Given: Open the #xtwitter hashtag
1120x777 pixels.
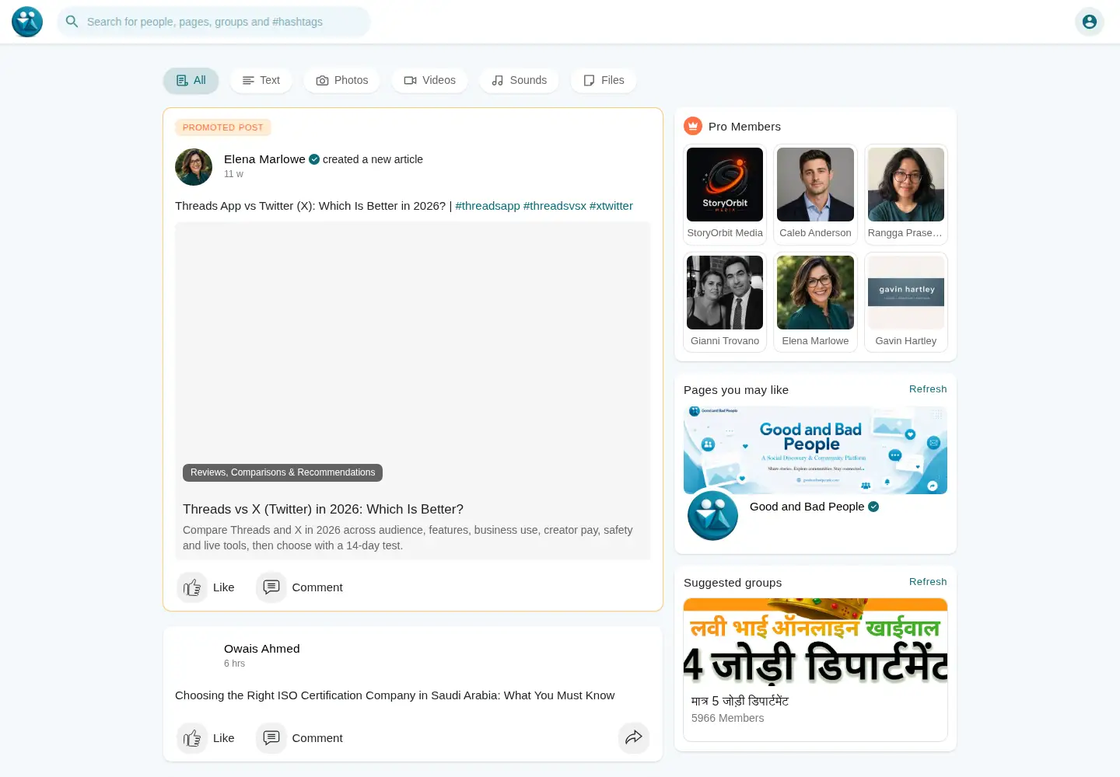Looking at the screenshot, I should [x=611, y=206].
